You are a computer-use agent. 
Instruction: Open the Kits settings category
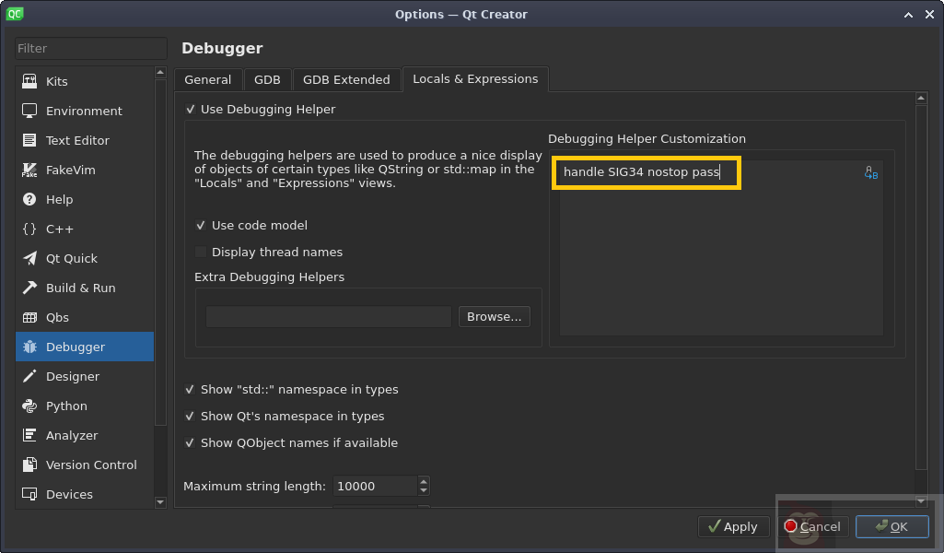coord(56,81)
